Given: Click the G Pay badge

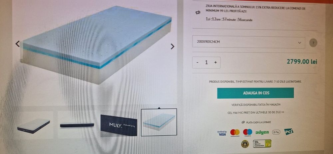Looking at the screenshot, I should (x=276, y=132).
